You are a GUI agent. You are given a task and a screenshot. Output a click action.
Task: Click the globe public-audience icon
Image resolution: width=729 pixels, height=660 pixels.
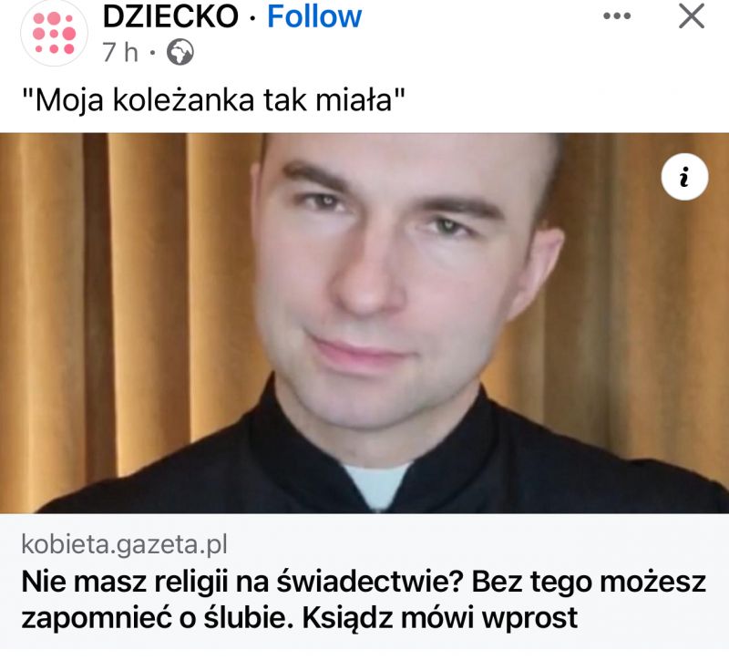click(x=180, y=52)
